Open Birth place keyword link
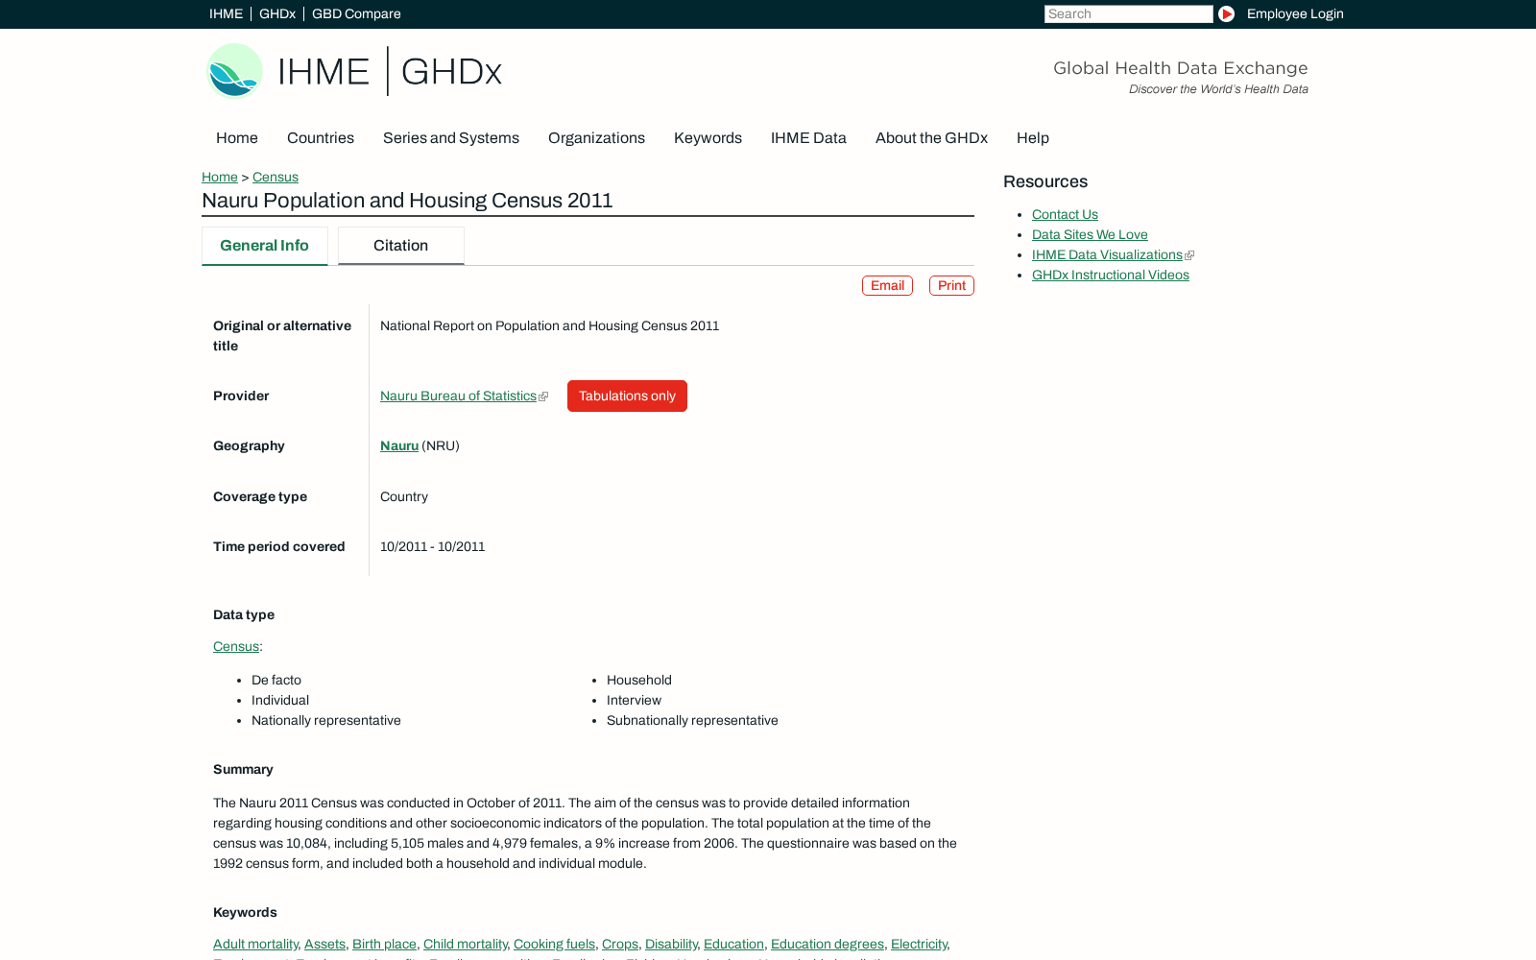Screen dimensions: 1536x960 (384, 944)
